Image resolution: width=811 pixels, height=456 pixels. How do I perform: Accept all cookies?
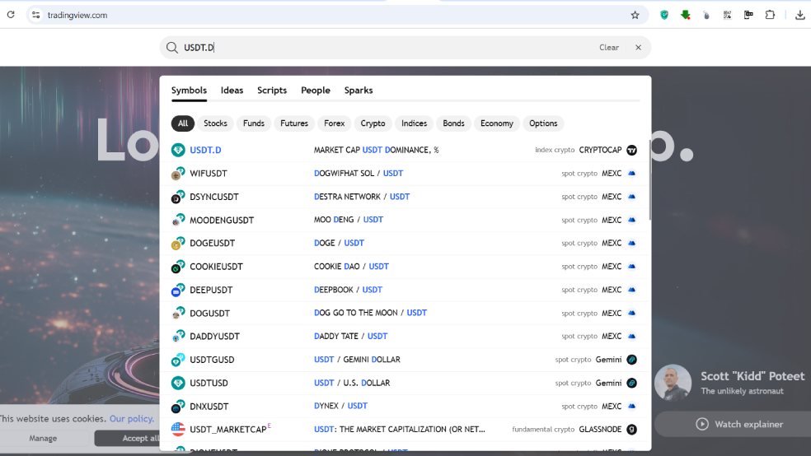coord(127,439)
